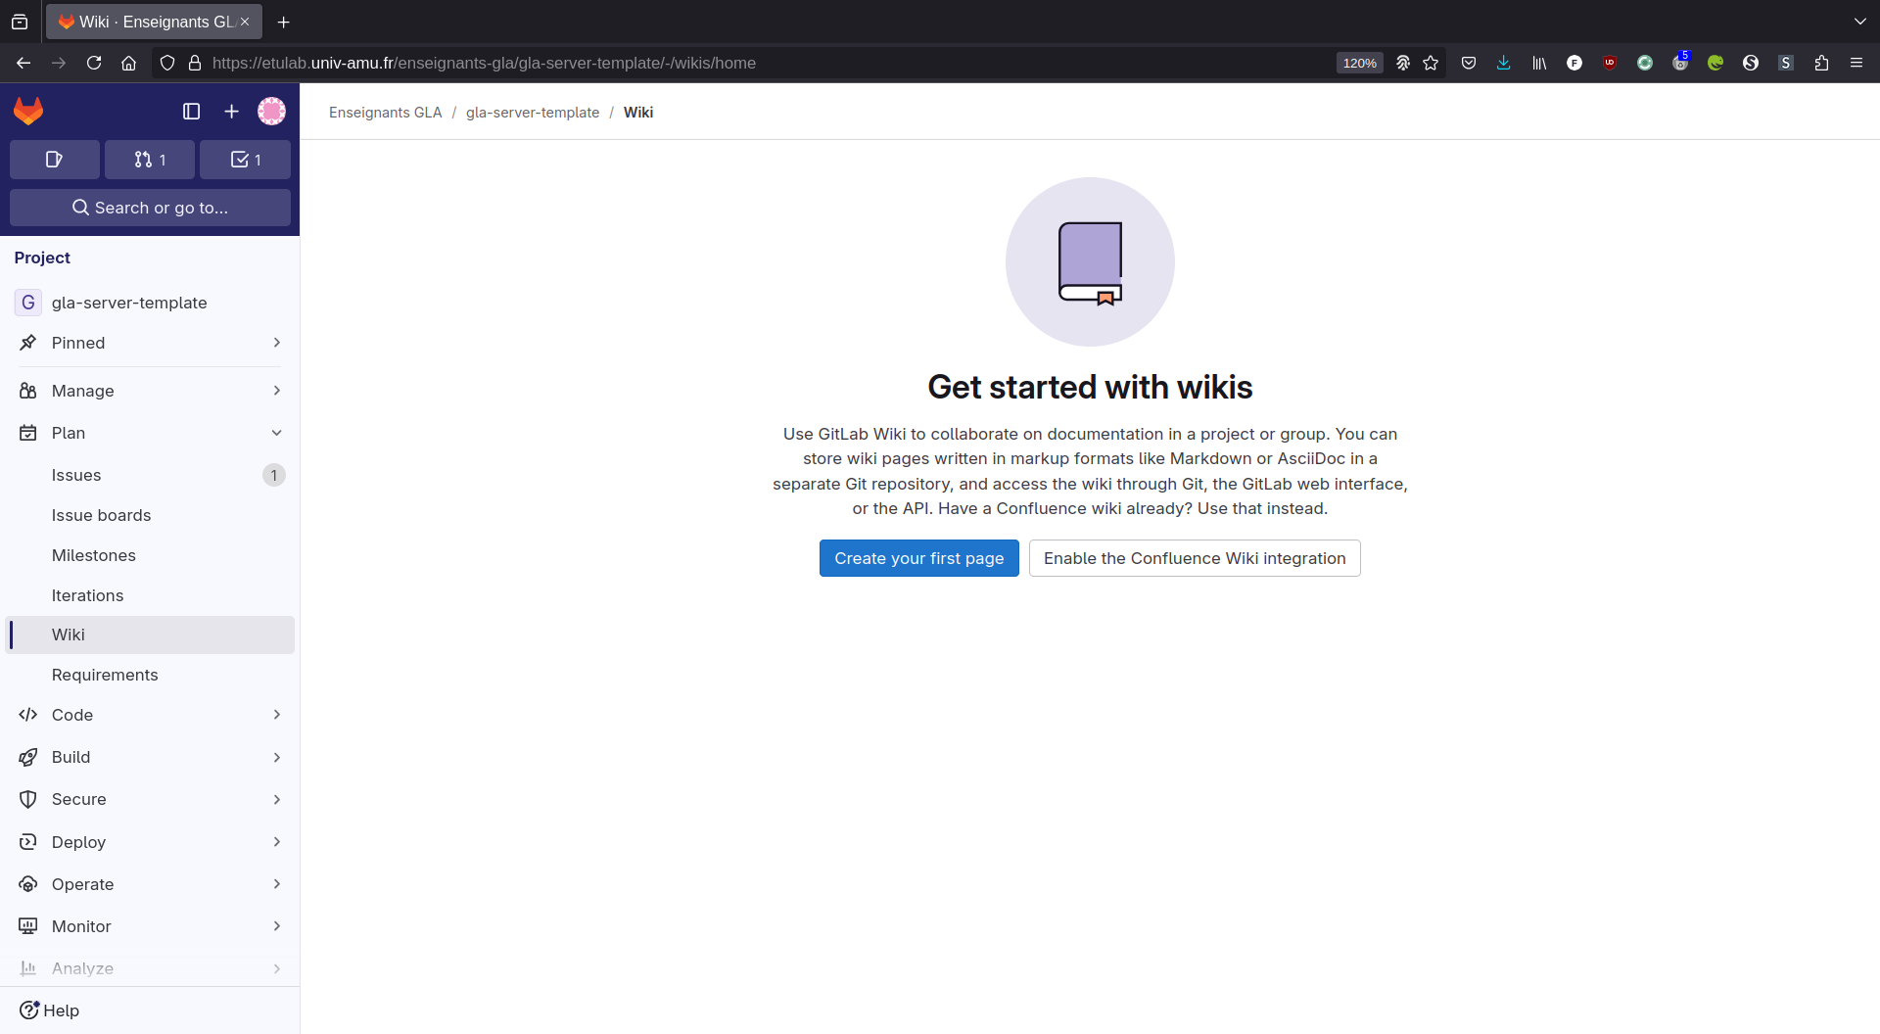1880x1034 pixels.
Task: Expand the Secure section
Action: (x=150, y=799)
